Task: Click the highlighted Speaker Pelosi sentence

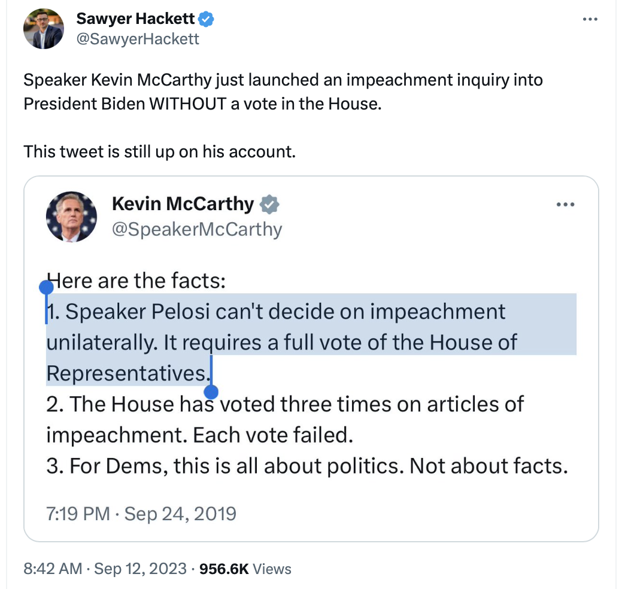Action: (281, 342)
